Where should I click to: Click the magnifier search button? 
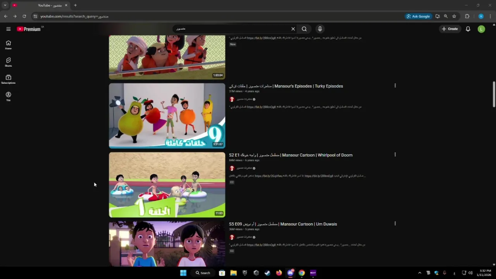tap(304, 29)
